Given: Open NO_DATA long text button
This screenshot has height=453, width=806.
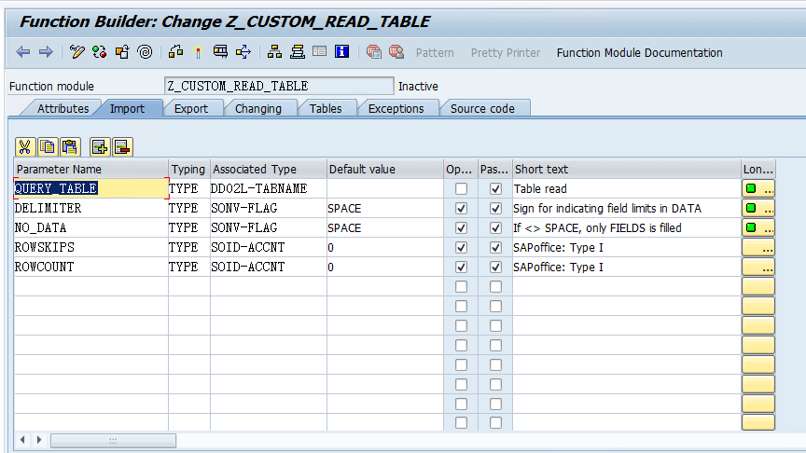Looking at the screenshot, I should click(758, 227).
